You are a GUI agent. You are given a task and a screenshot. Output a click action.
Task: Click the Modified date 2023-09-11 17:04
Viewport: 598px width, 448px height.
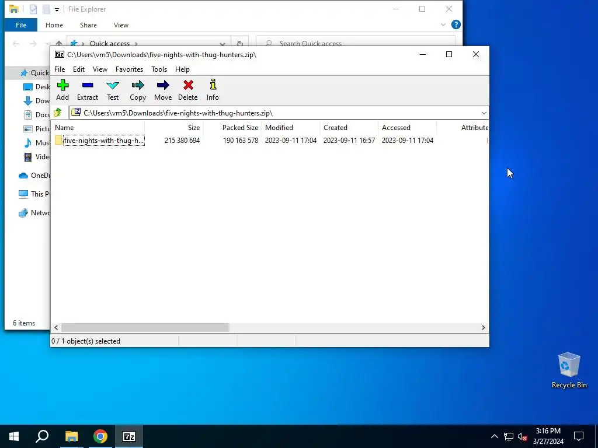click(x=291, y=140)
